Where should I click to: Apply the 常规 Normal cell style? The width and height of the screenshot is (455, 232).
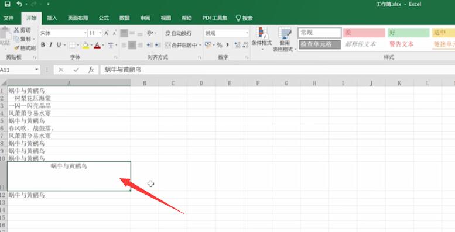(x=320, y=33)
